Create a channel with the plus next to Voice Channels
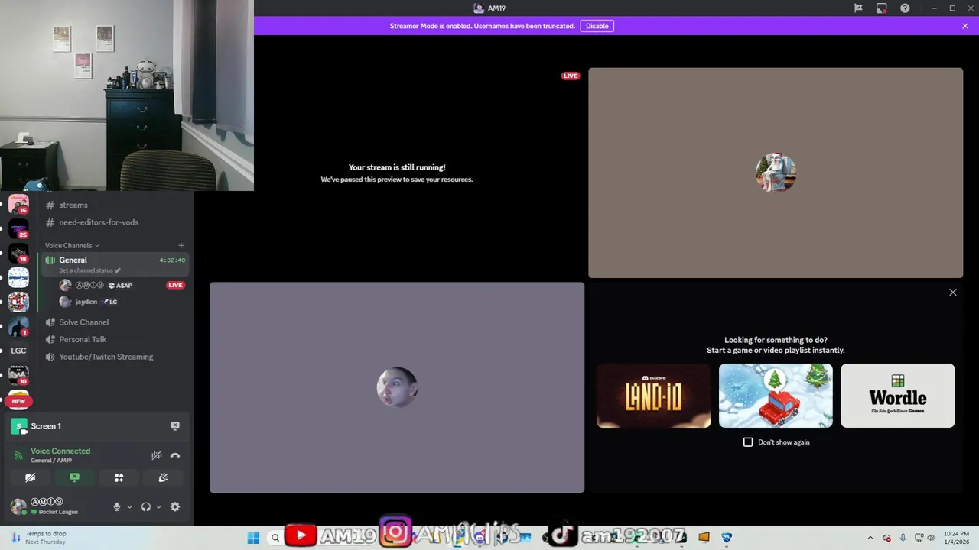This screenshot has height=550, width=979. click(x=181, y=245)
